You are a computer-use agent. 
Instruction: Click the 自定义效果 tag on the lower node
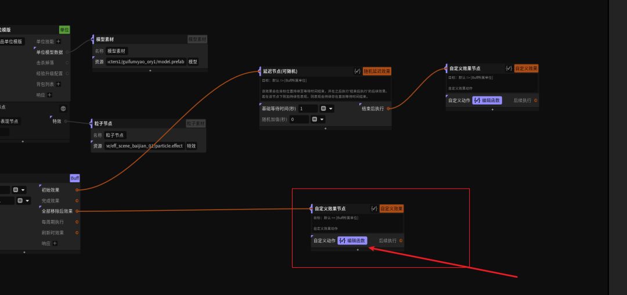[x=391, y=208]
